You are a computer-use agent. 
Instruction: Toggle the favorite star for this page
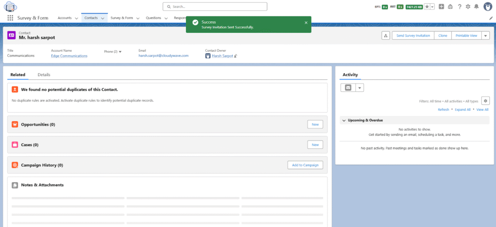[427, 6]
